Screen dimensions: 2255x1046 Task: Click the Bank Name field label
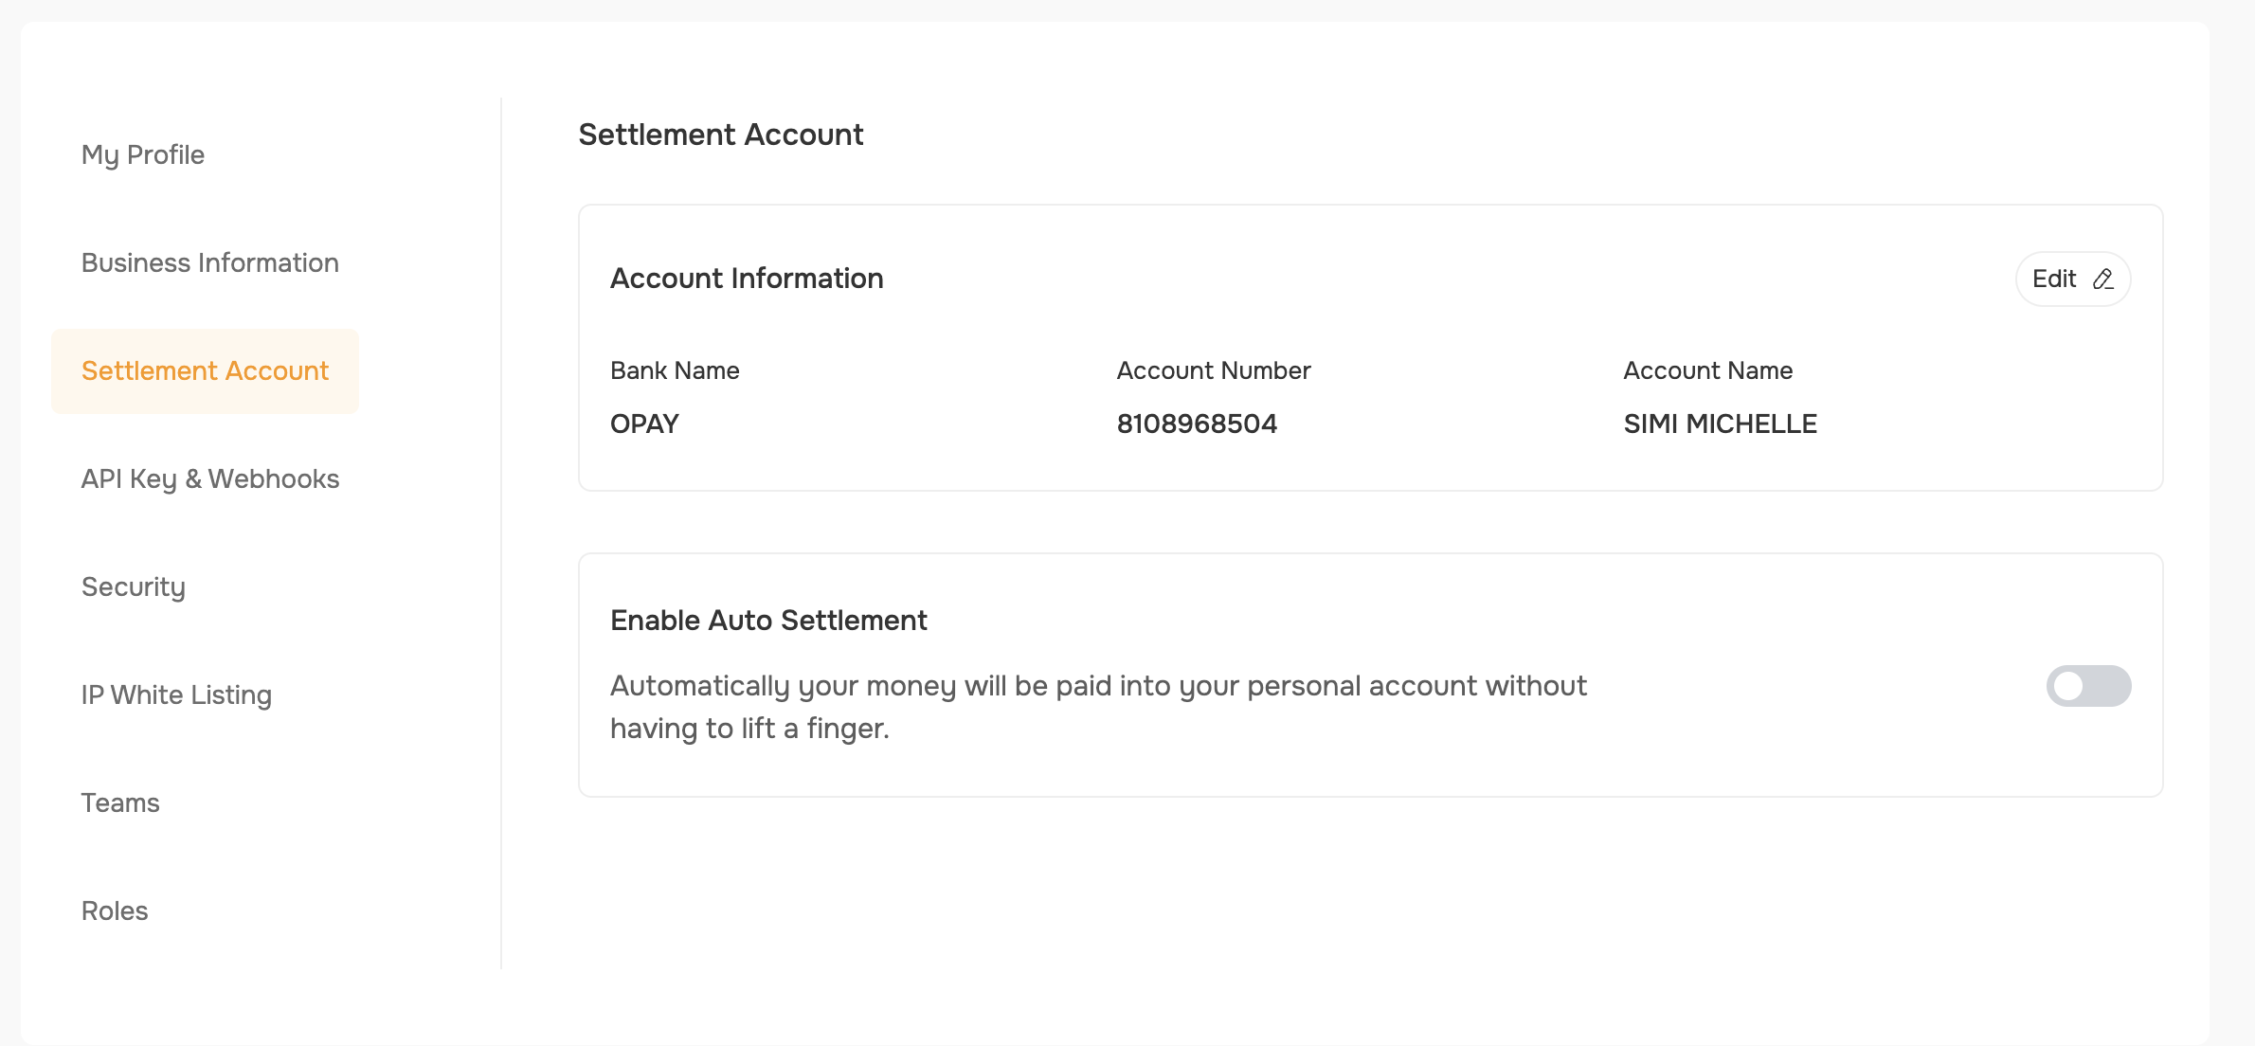coord(675,370)
